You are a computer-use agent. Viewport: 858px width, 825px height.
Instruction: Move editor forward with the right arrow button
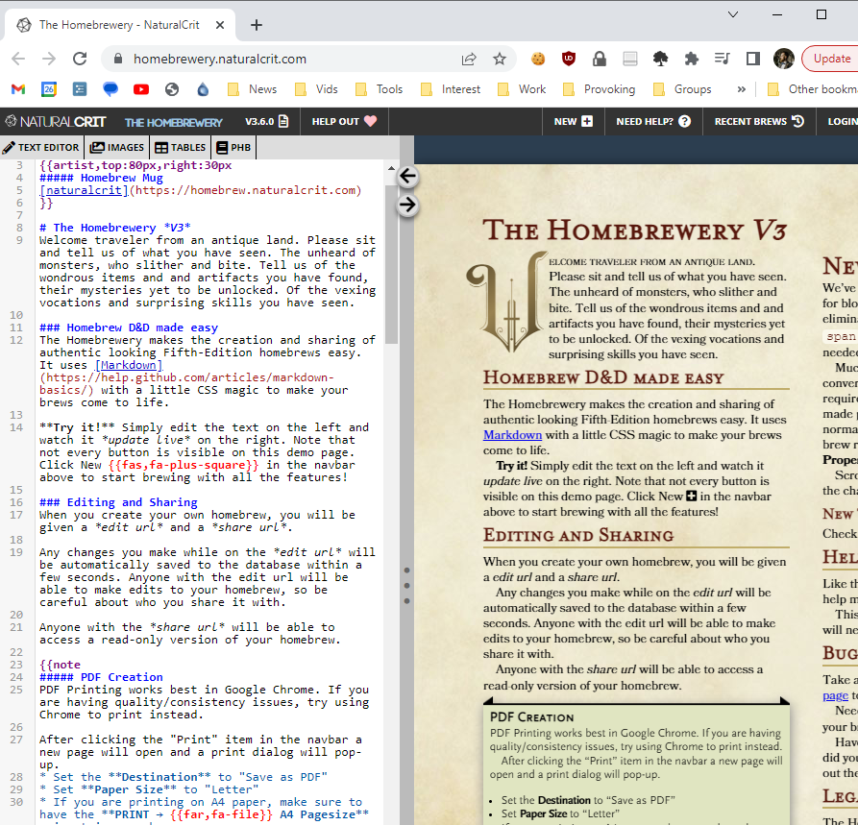407,206
